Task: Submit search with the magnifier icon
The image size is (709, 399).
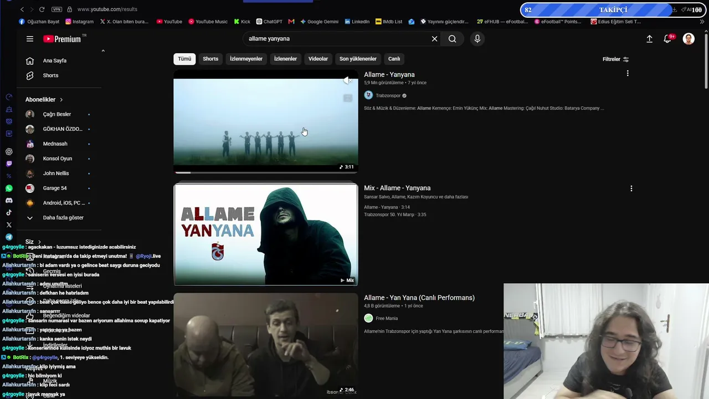Action: coord(453,39)
